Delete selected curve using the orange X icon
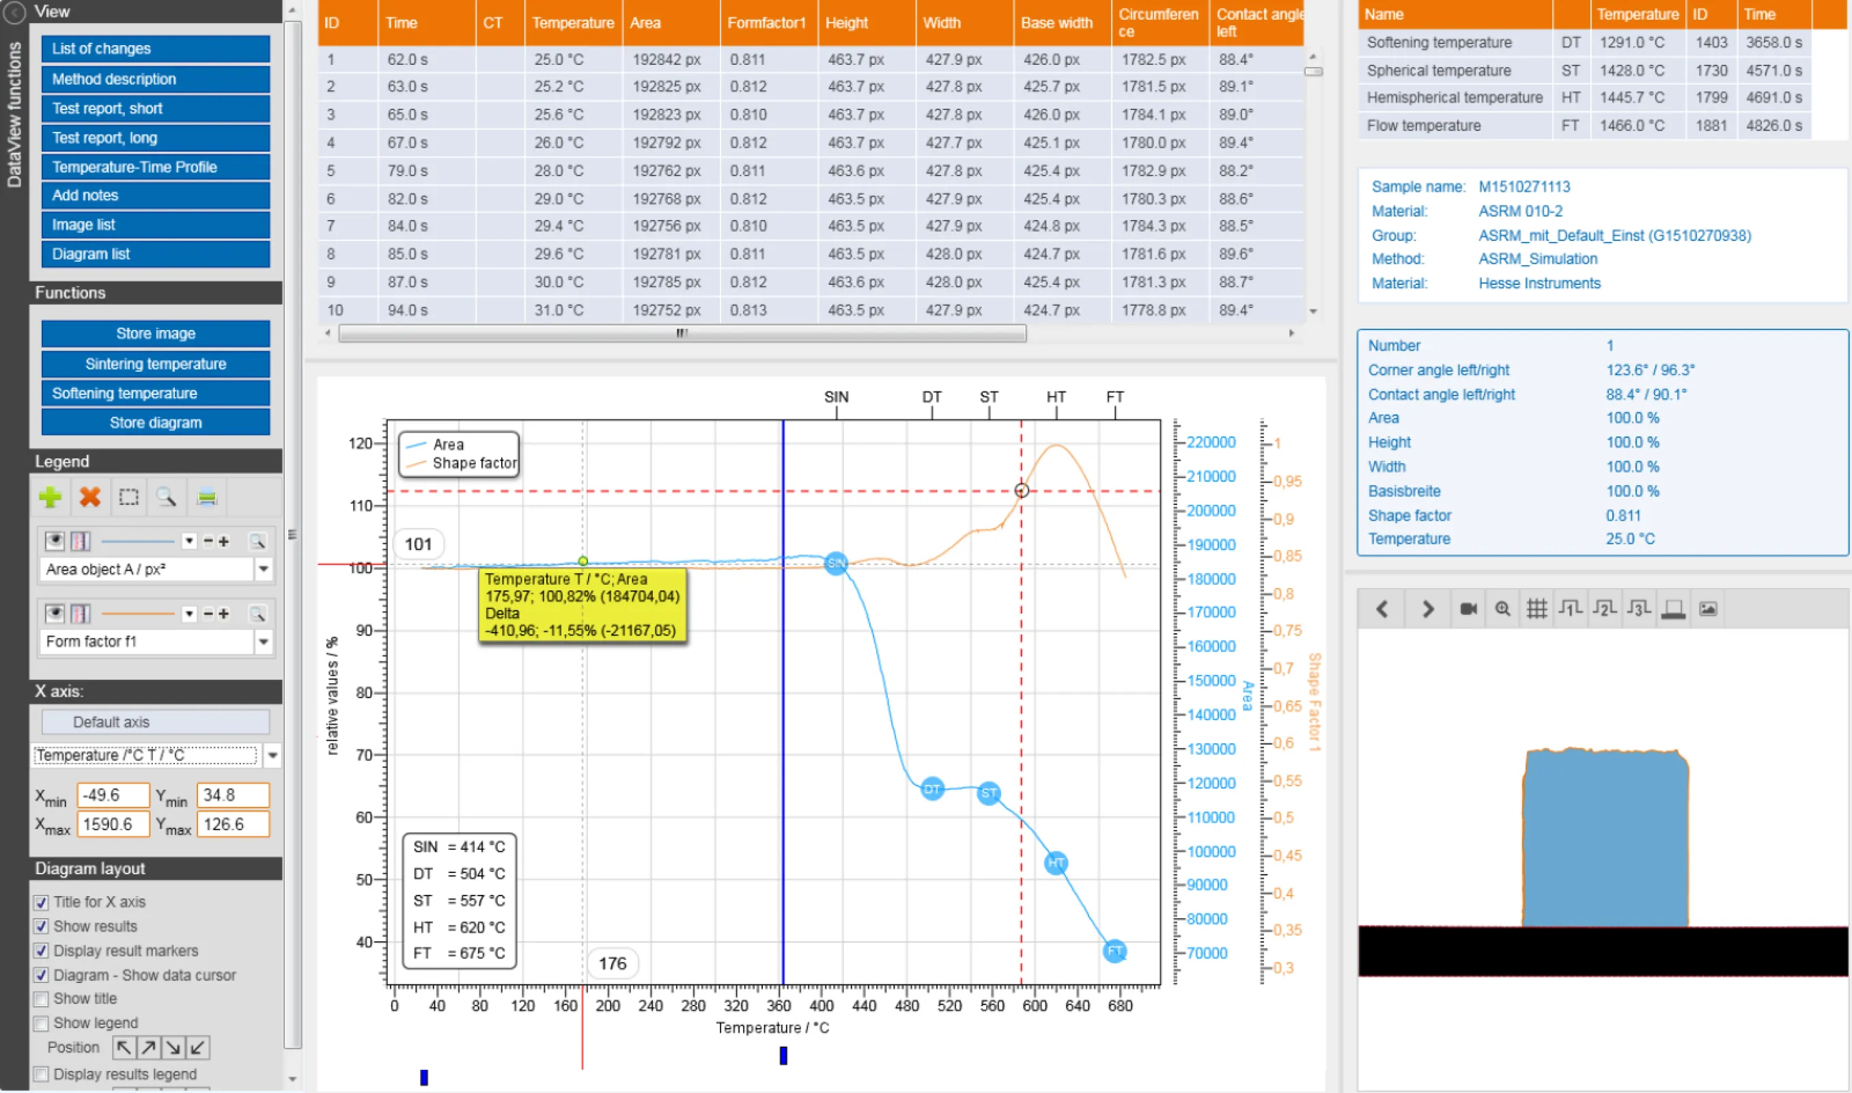This screenshot has height=1093, width=1852. coord(91,498)
